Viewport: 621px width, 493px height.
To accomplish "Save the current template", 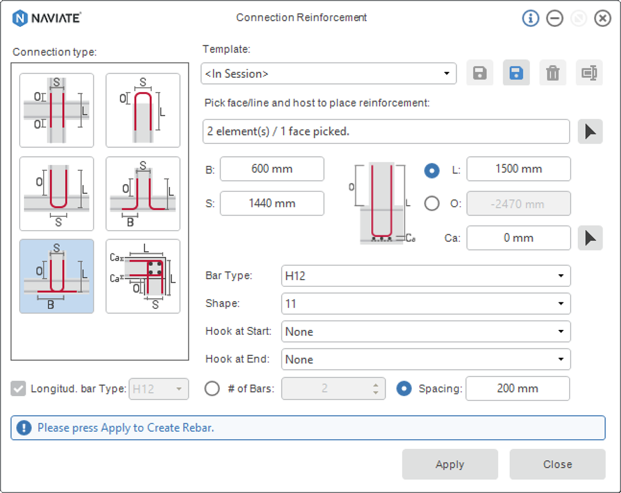I will tap(480, 73).
